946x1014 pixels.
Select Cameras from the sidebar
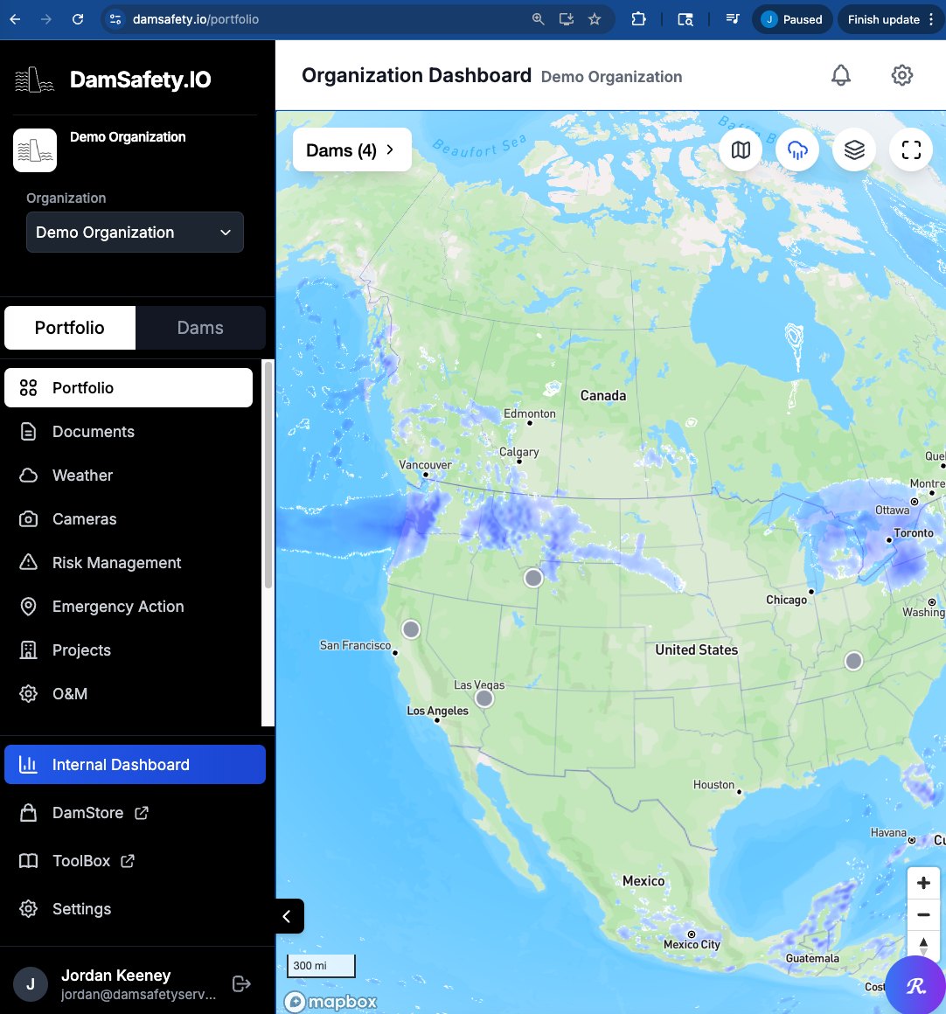[x=84, y=518]
